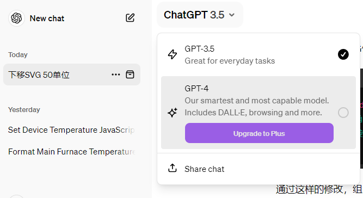Screen dimensions: 363x198
Task: Click the Upgrade to Plus button
Action: [x=259, y=133]
